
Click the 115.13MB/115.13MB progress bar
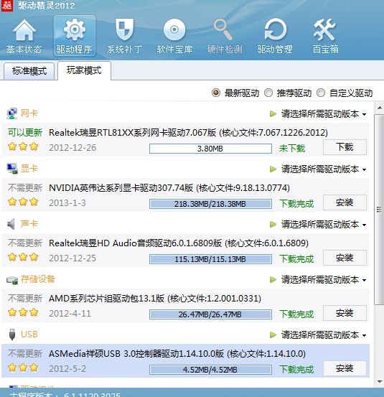[210, 259]
